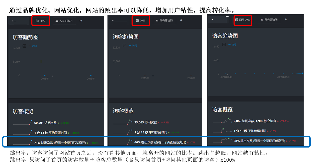Viewport: 318px width, 165px height.
Task: Click the 60,501 访问次数 sparkline
Action: pos(22,123)
